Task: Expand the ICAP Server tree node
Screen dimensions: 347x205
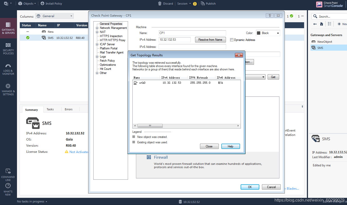Action: click(97, 44)
